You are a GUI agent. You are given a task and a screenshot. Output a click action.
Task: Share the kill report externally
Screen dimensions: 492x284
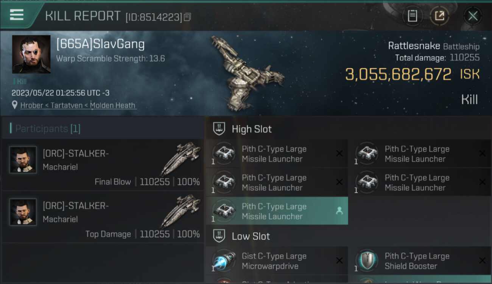coord(439,16)
